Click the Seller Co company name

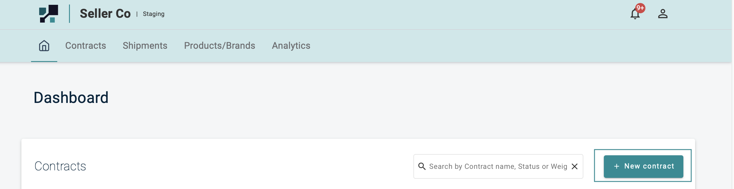[x=105, y=14]
